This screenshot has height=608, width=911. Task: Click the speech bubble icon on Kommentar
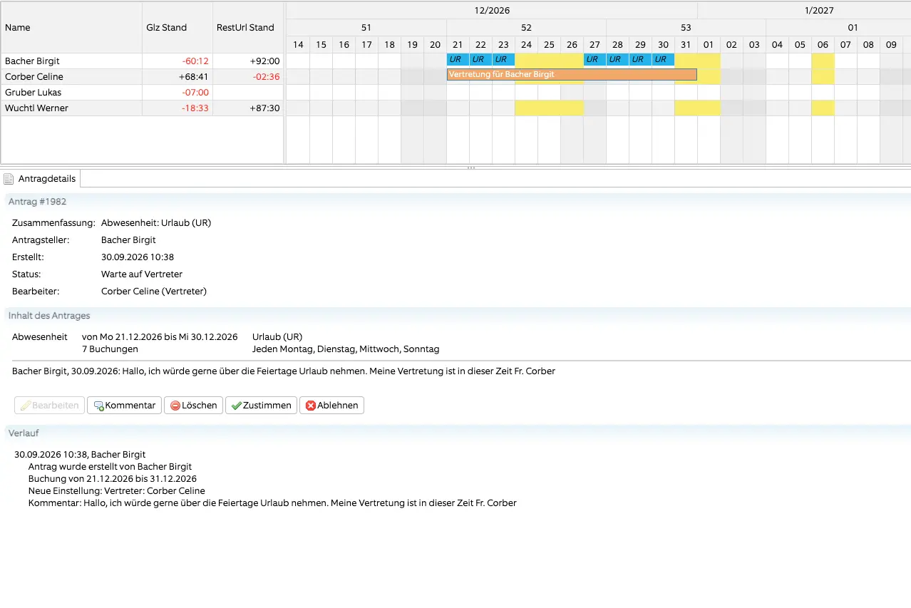coord(98,406)
